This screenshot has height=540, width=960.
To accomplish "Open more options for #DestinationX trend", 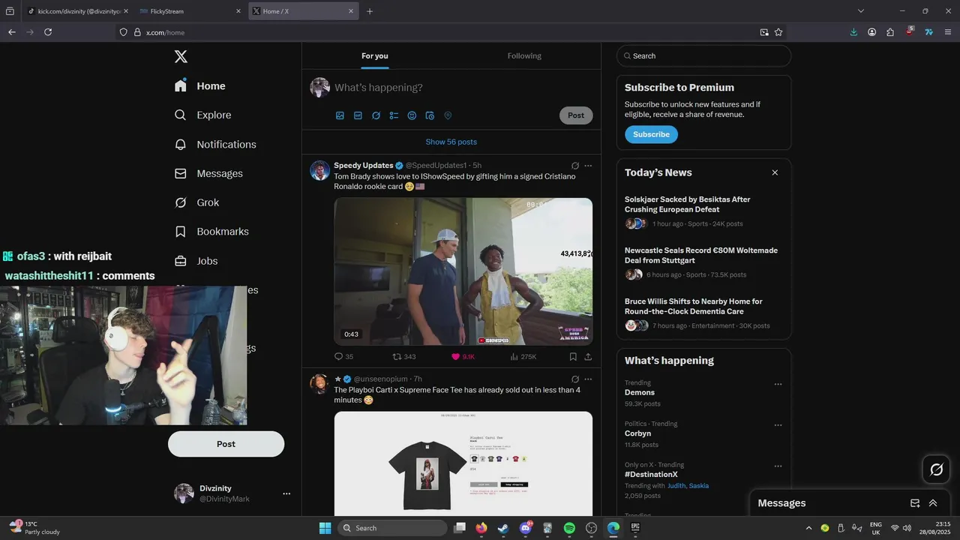I will coord(778,466).
